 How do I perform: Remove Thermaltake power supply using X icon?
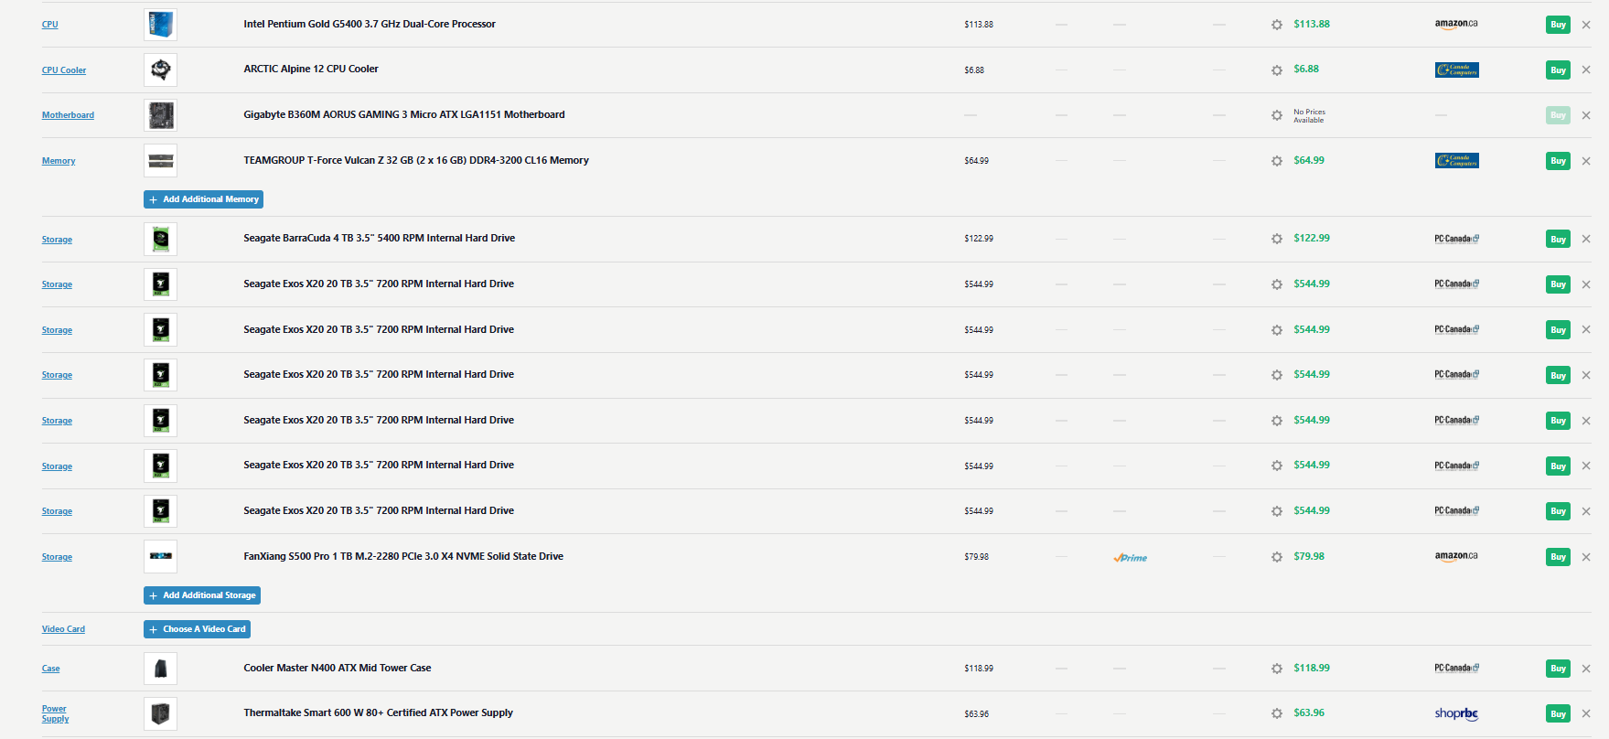point(1586,713)
